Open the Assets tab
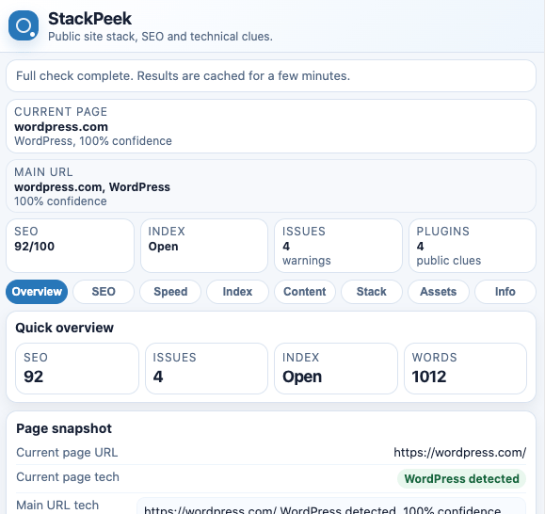 click(x=438, y=292)
